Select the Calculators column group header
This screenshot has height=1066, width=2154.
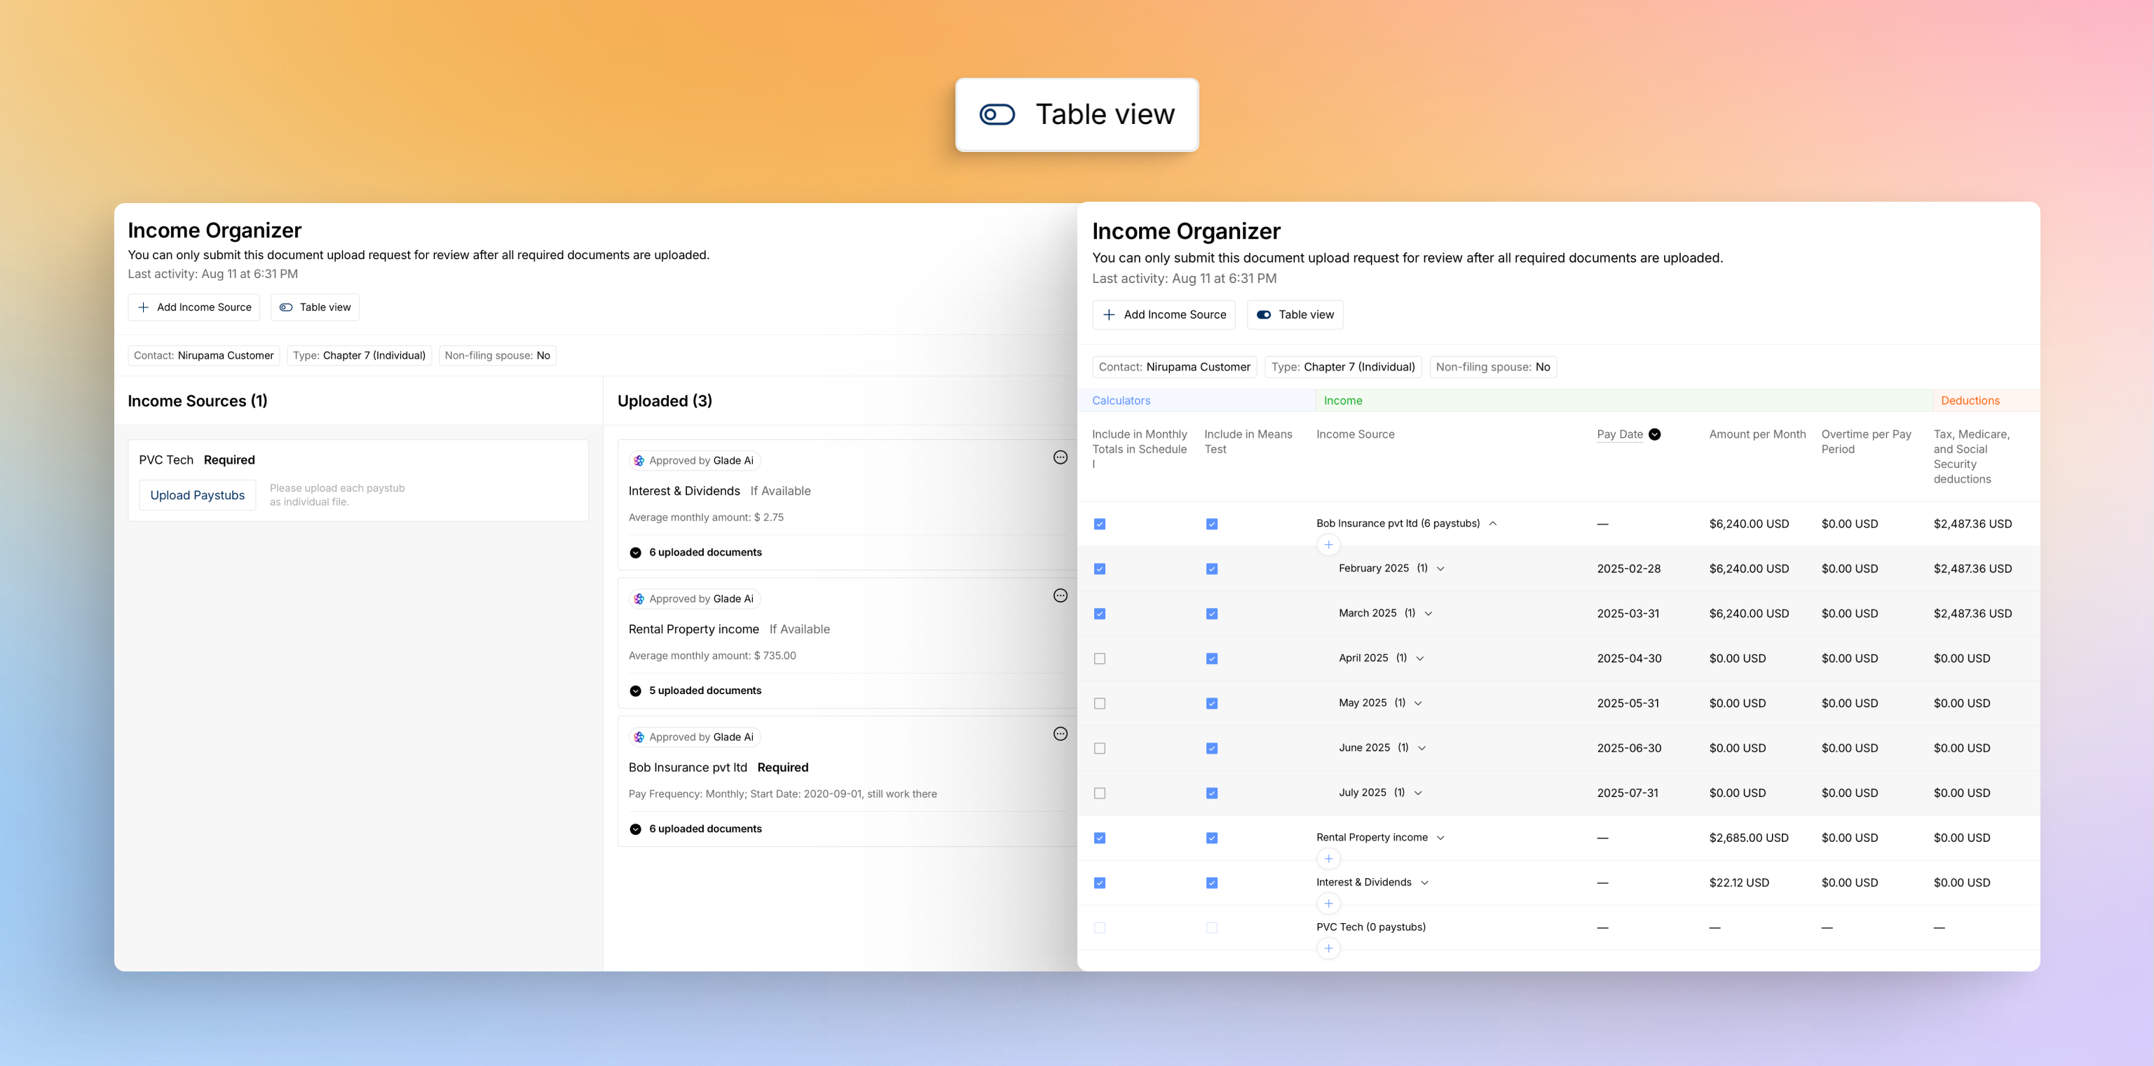[1121, 400]
